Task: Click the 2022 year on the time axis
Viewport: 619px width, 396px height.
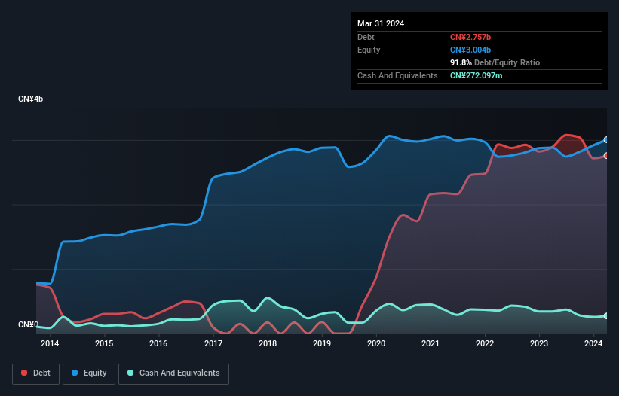Action: click(485, 344)
